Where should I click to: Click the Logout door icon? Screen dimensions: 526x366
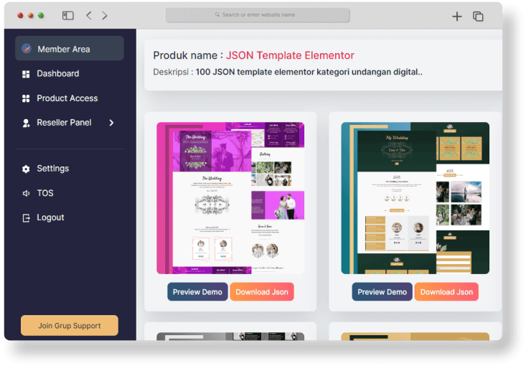tap(26, 217)
